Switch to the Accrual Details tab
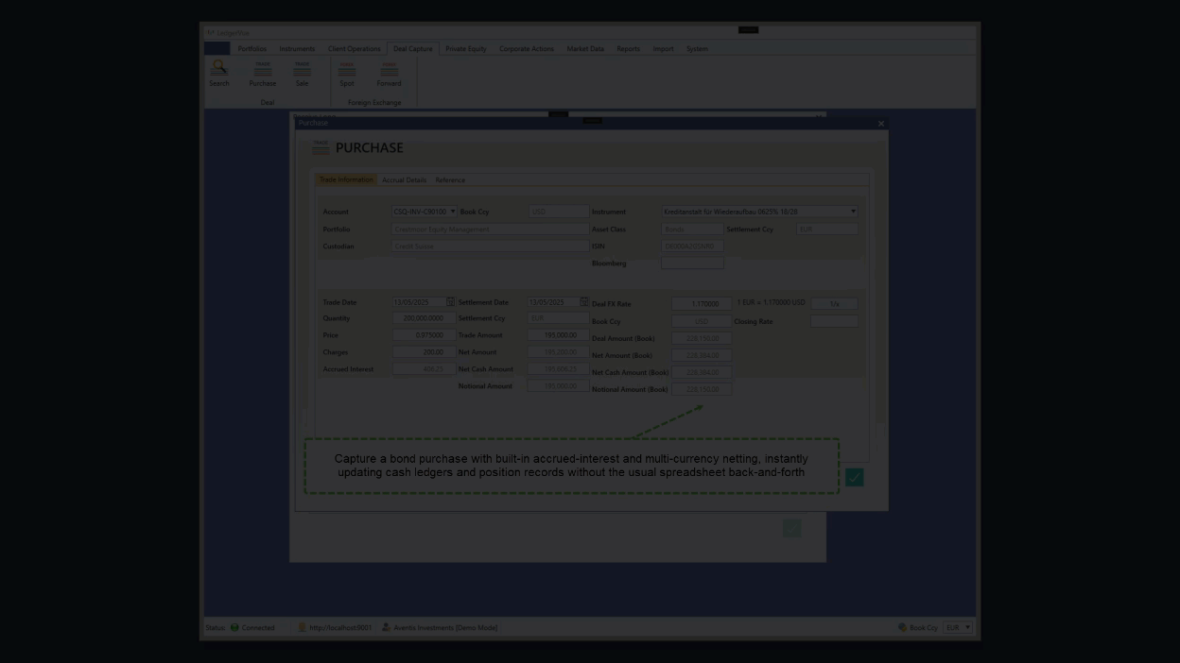 [x=404, y=179]
